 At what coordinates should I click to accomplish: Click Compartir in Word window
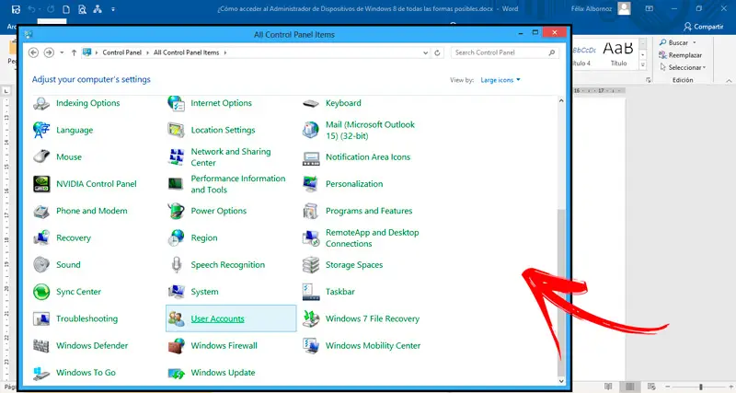pos(703,27)
